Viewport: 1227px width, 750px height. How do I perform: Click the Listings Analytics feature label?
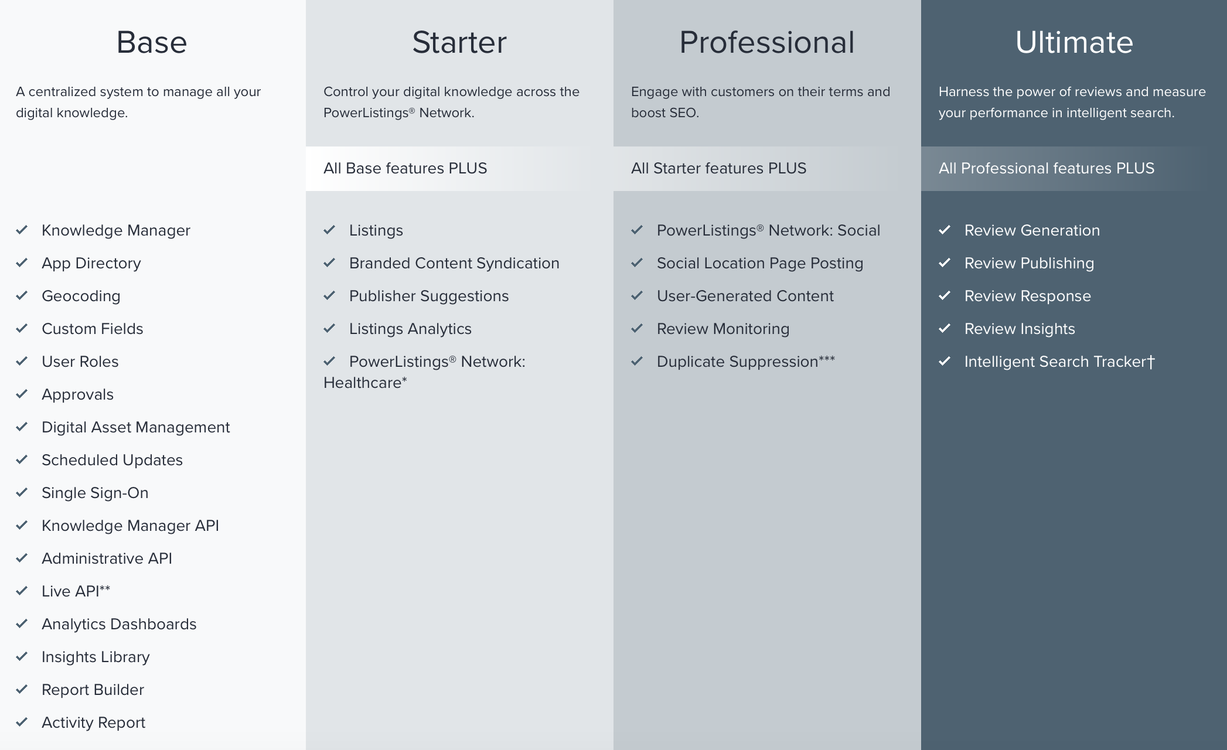[x=410, y=329]
